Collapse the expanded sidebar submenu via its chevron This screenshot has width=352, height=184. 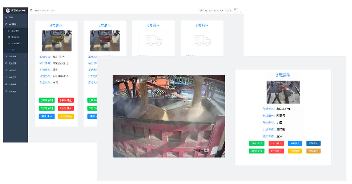(25, 24)
